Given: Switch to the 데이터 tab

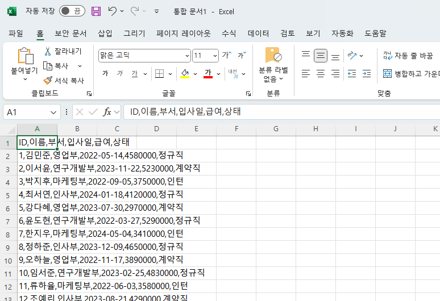Looking at the screenshot, I should [x=258, y=34].
